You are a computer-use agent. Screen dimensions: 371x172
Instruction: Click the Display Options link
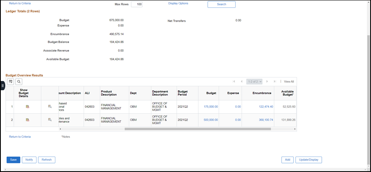(x=178, y=3)
